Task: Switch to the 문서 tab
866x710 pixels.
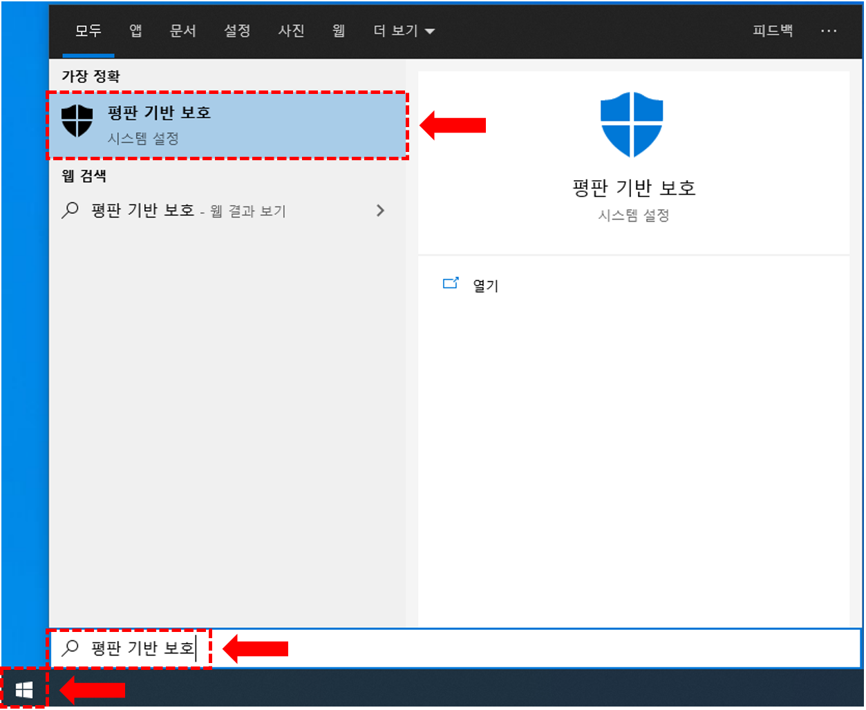Action: [183, 31]
